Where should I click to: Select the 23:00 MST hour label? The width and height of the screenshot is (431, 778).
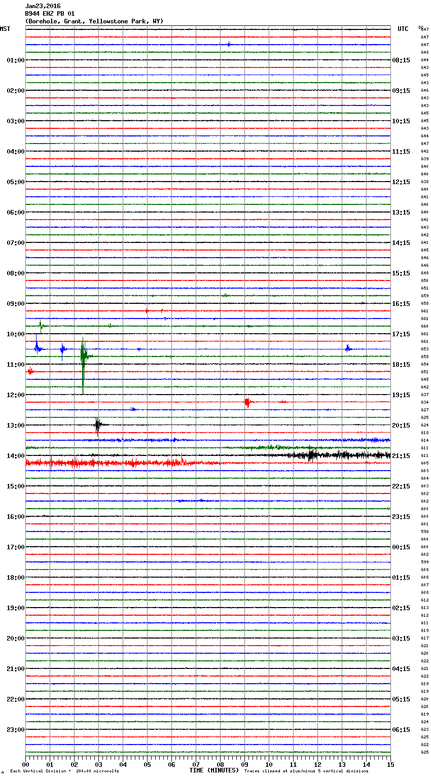click(x=16, y=730)
